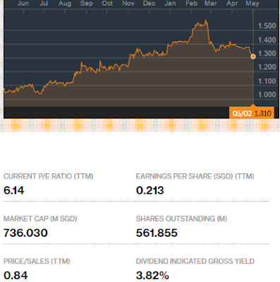280x282 pixels.
Task: Click the Dec month label on chart axis
Action: [x=149, y=4]
